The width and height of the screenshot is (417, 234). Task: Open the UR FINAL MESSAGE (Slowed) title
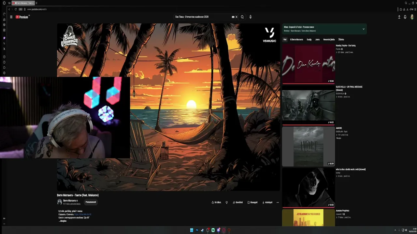349,88
